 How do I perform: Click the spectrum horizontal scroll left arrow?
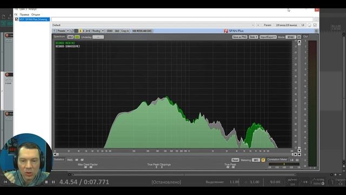pyautogui.click(x=55, y=154)
